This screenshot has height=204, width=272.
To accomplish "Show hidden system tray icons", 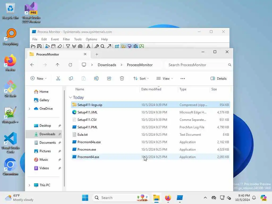I will pyautogui.click(x=205, y=198).
